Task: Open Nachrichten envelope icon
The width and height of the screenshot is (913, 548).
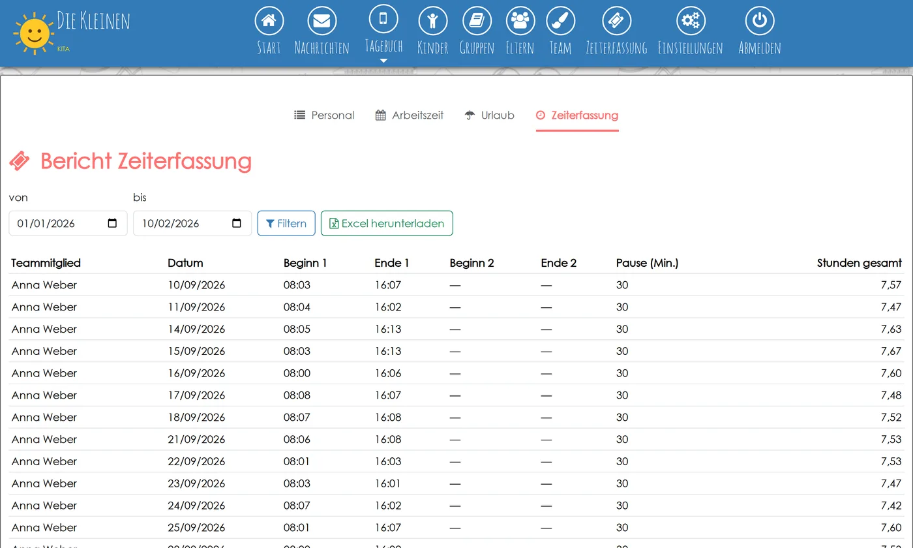Action: click(322, 21)
